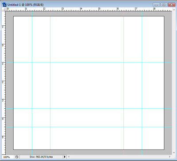Maximize the Untitled-1 document window
The width and height of the screenshot is (177, 161).
164,5
